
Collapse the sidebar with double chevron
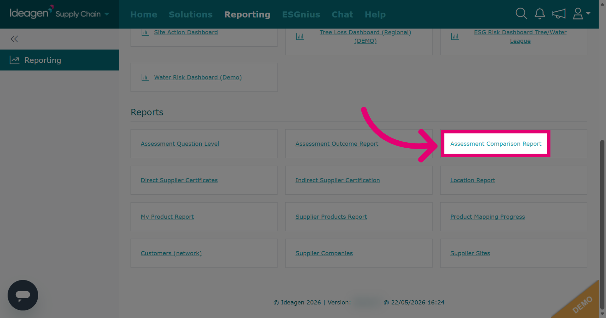pos(14,39)
